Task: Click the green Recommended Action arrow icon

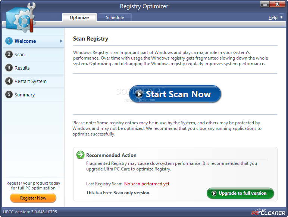Action: pos(81,155)
